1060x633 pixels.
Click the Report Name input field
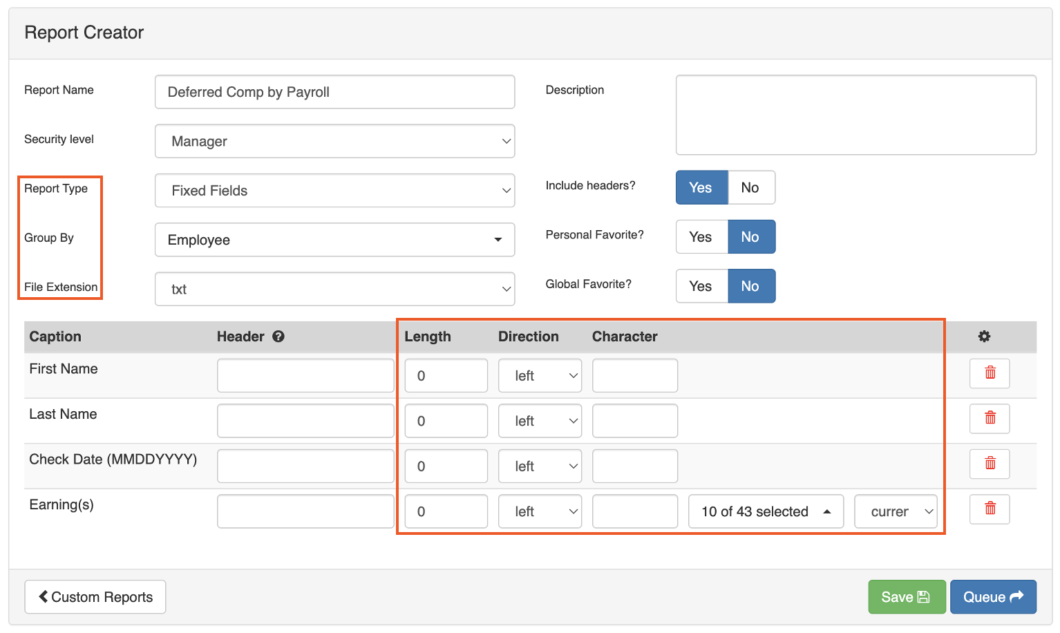pyautogui.click(x=334, y=92)
